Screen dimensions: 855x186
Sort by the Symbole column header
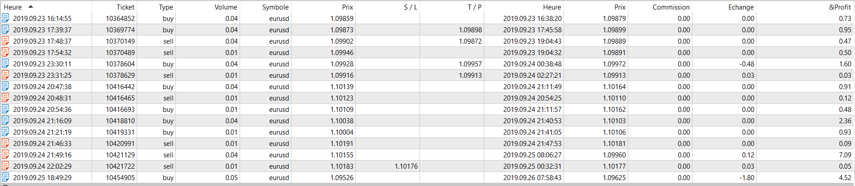275,7
